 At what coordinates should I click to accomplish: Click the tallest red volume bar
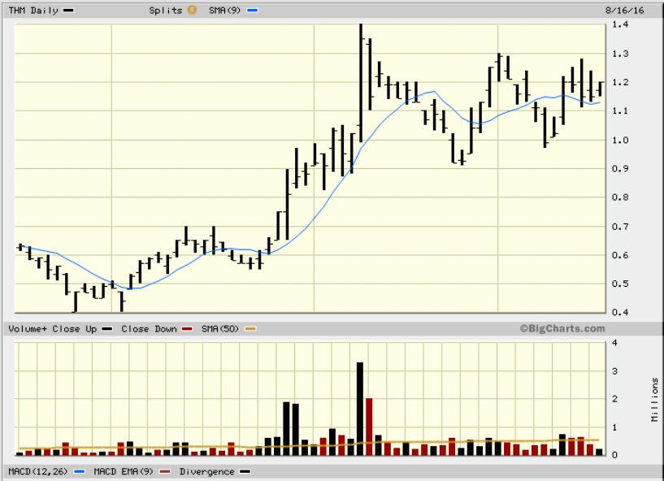(x=369, y=427)
